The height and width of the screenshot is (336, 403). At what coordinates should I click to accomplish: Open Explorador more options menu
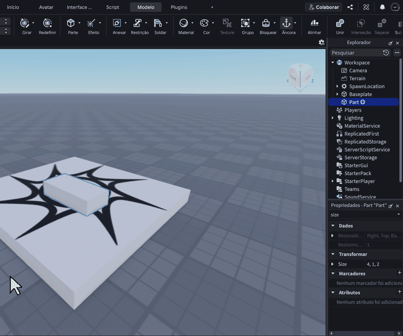pyautogui.click(x=397, y=53)
